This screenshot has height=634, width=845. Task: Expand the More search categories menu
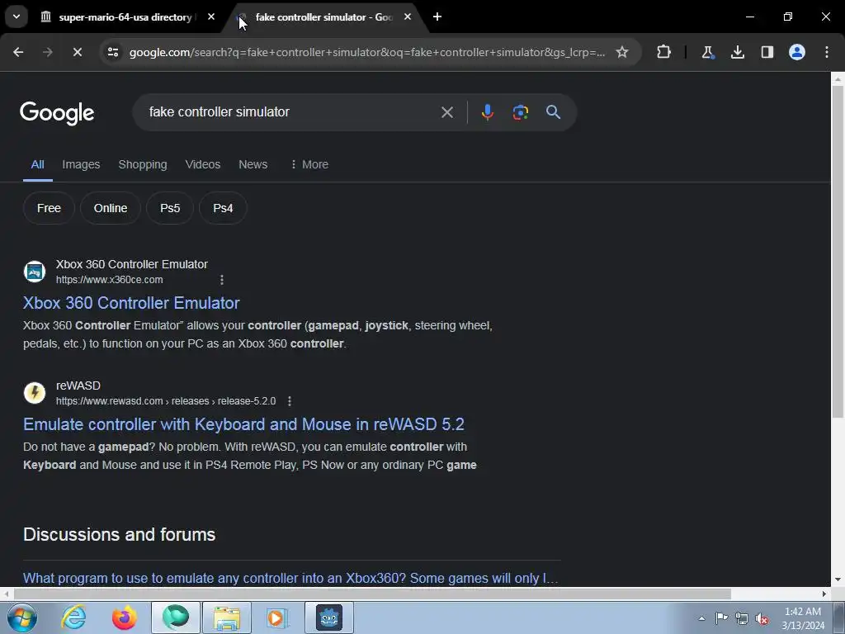coord(309,164)
